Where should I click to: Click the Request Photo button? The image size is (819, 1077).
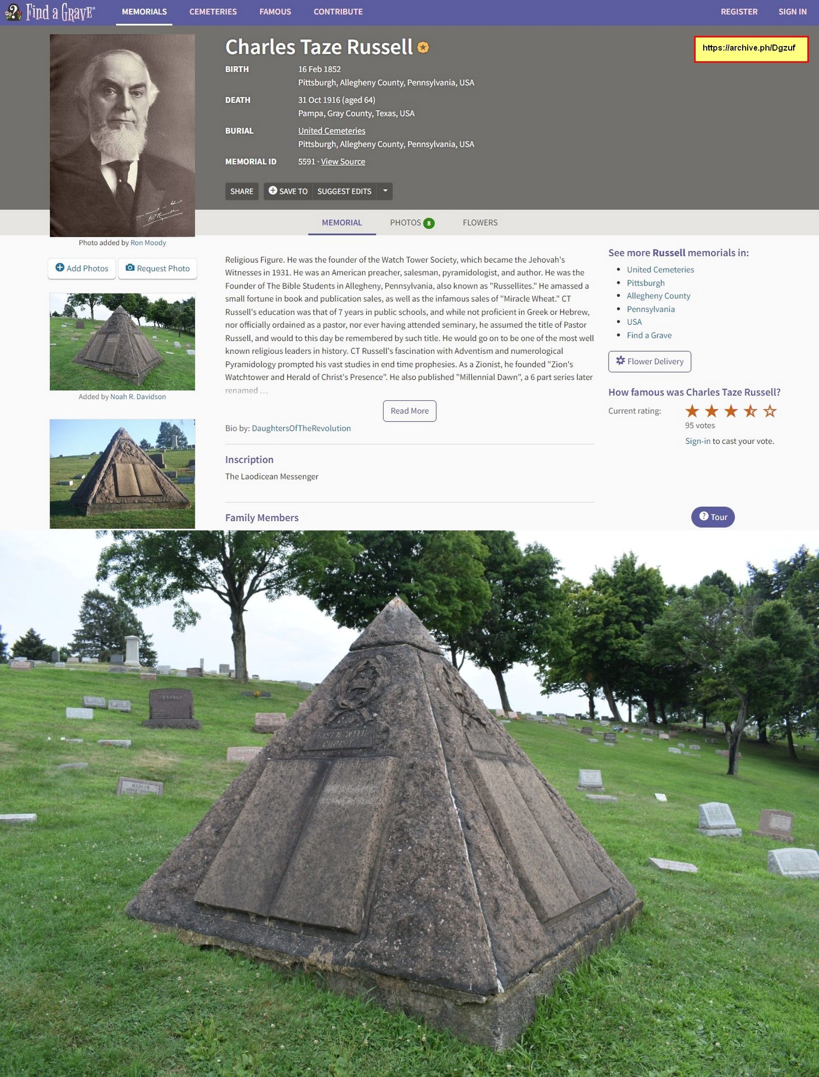[x=157, y=268]
